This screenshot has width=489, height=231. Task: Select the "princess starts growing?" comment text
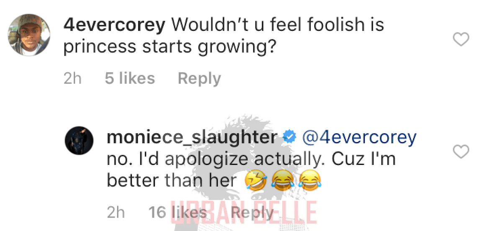click(x=170, y=47)
